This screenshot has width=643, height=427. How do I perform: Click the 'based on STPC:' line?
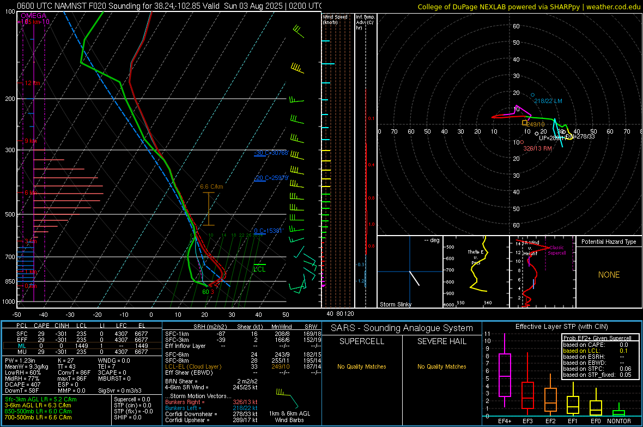[x=597, y=369]
